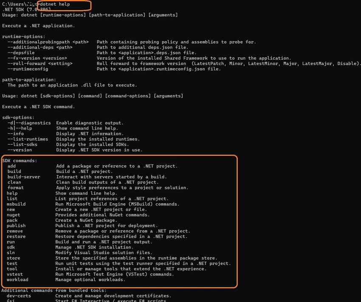Select the 'new' SDK command

pyautogui.click(x=11, y=209)
